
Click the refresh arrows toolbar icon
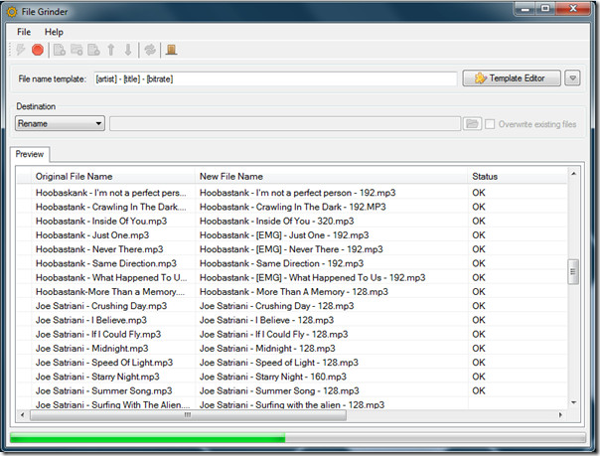tap(149, 50)
